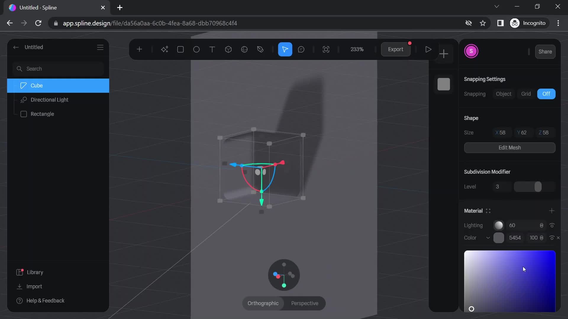Open Help & Feedback

41,301
